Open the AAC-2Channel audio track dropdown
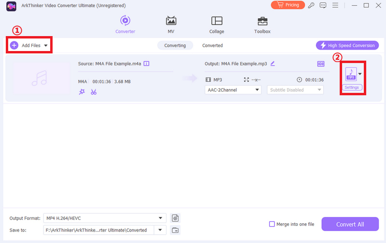The width and height of the screenshot is (386, 243). click(233, 90)
